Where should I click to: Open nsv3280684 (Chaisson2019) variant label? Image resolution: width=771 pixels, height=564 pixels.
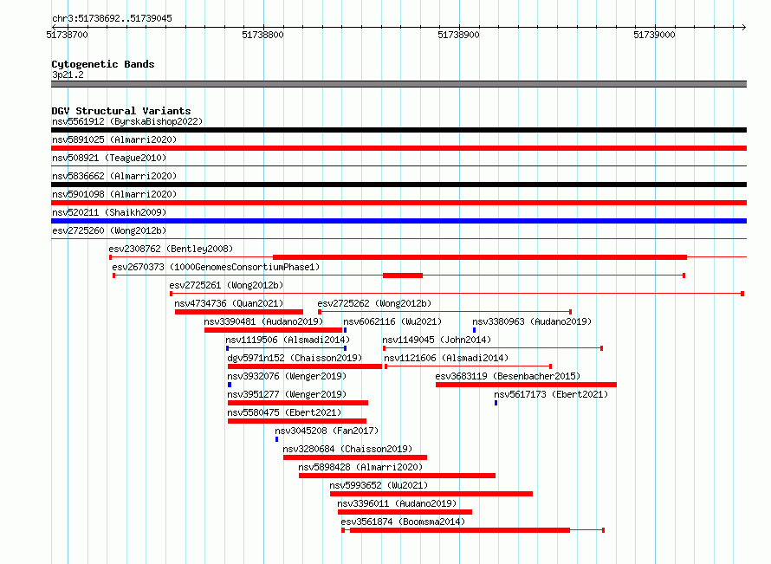tap(347, 449)
